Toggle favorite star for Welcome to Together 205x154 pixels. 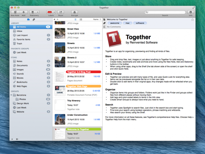click(x=192, y=20)
